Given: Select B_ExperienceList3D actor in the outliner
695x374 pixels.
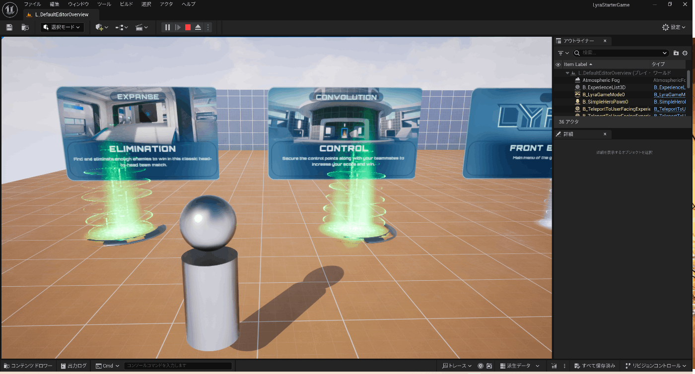Looking at the screenshot, I should click(604, 87).
